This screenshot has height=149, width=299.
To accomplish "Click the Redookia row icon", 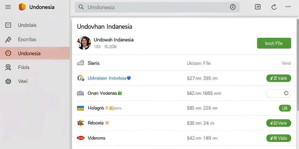I will point(81,123).
